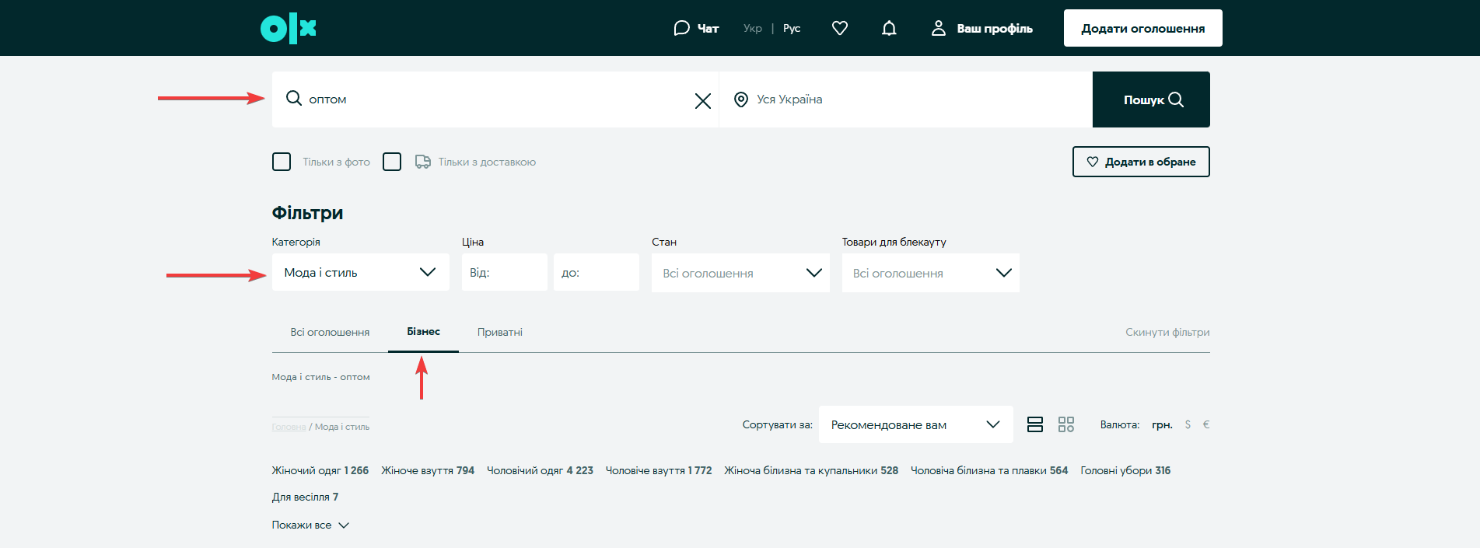The height and width of the screenshot is (548, 1480).
Task: Expand the Стан dropdown
Action: coord(740,273)
